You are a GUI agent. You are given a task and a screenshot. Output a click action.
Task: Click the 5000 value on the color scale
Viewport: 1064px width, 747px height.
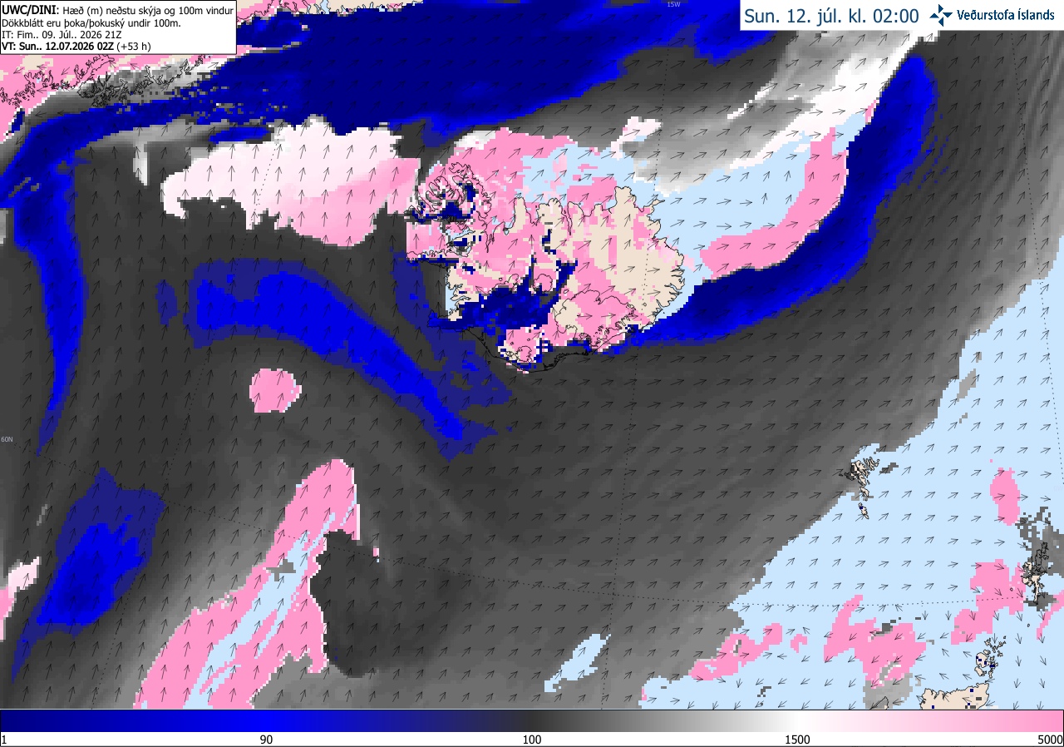click(1050, 740)
